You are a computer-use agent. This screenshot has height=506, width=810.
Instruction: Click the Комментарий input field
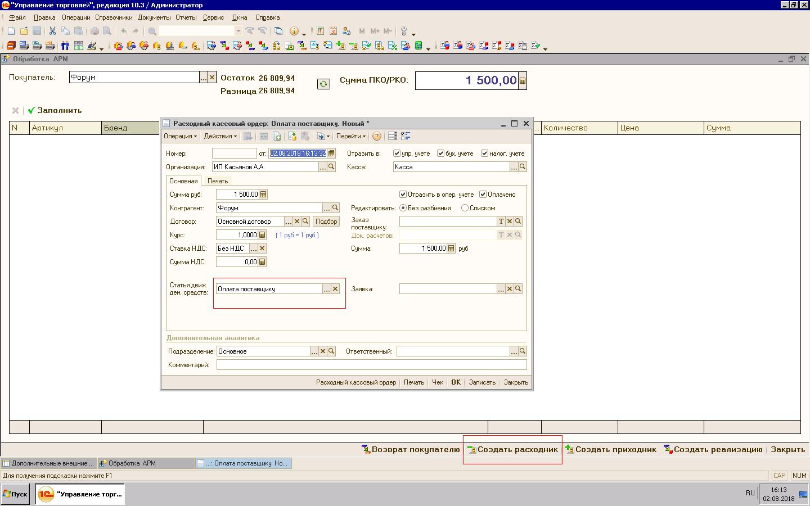click(x=371, y=365)
